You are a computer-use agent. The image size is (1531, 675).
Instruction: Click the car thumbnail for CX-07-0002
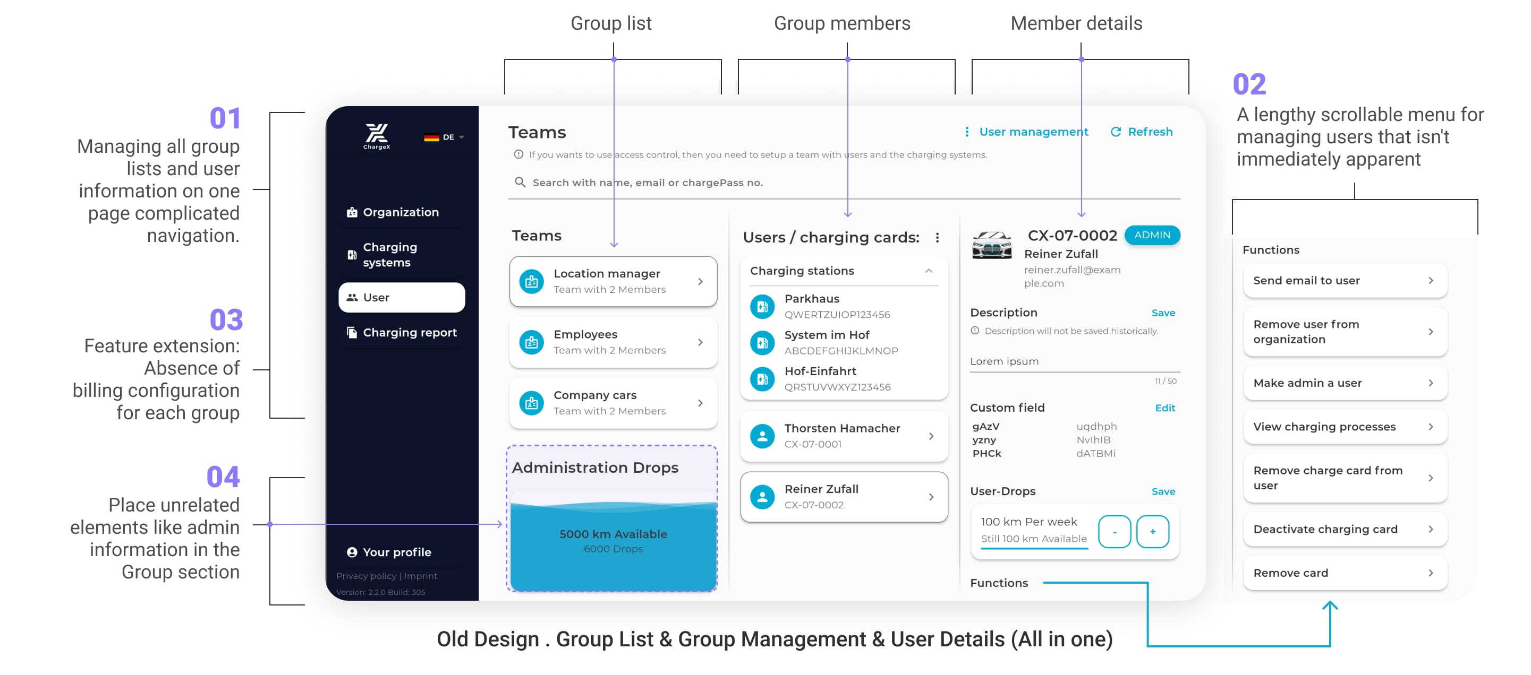coord(991,245)
